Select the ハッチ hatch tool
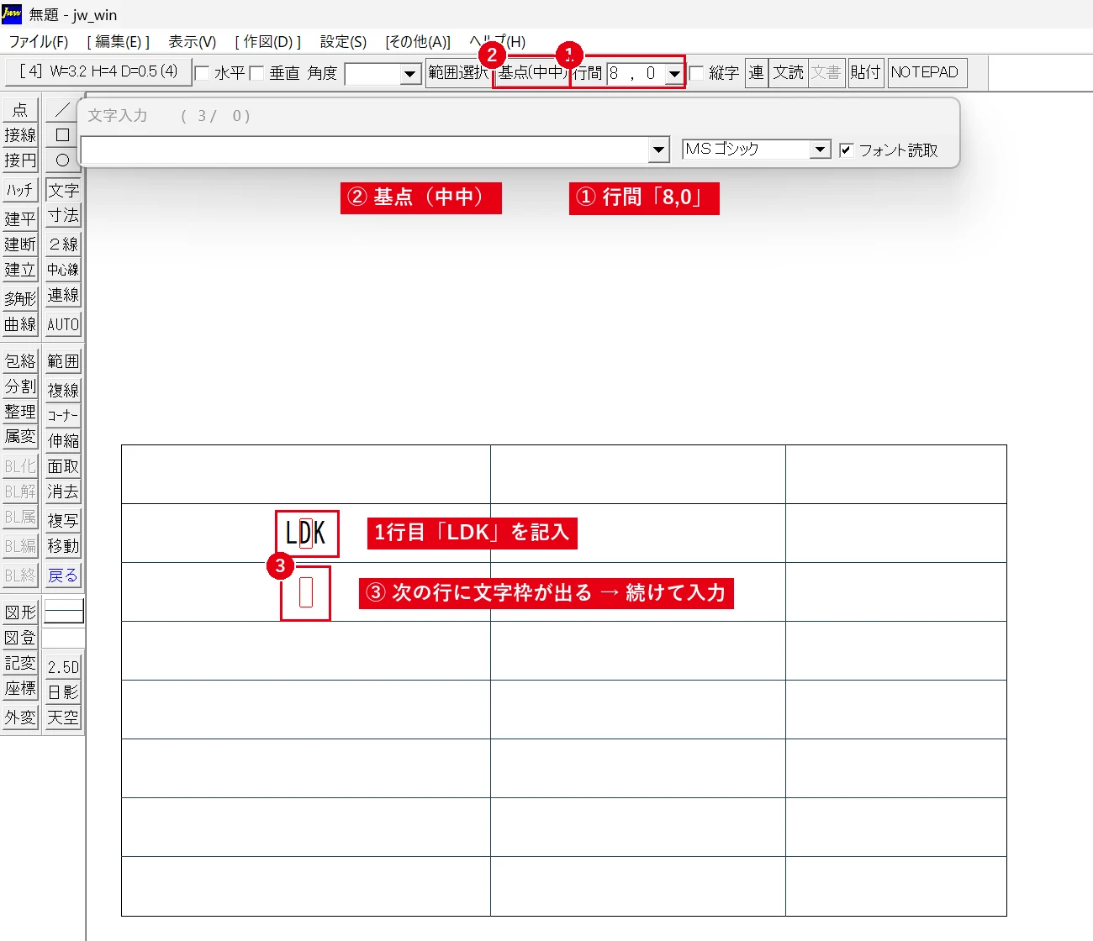The height and width of the screenshot is (941, 1093). pos(20,190)
